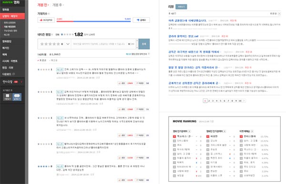Click the rating comment text field
The height and width of the screenshot is (184, 286).
point(103,44)
